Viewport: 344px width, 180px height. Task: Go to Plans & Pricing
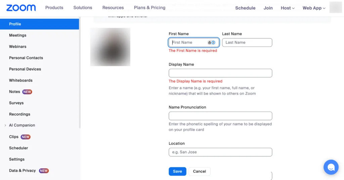149,7
